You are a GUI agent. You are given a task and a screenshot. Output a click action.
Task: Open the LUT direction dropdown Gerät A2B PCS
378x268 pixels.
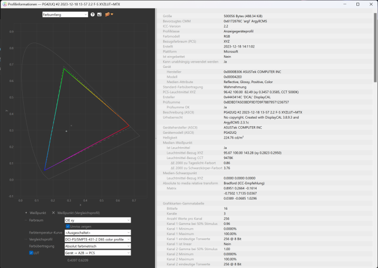coord(98,253)
